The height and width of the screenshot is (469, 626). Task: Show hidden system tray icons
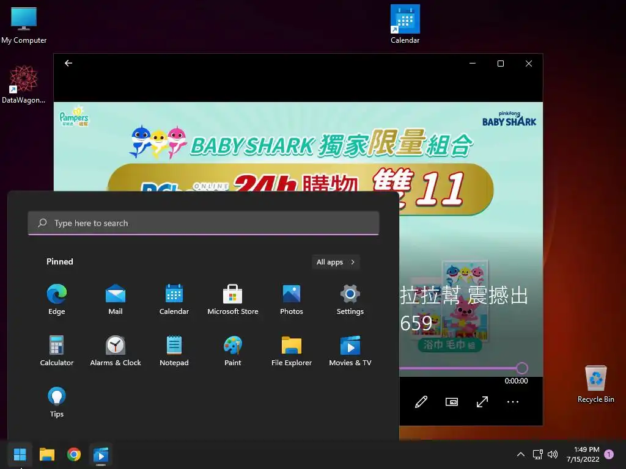pyautogui.click(x=521, y=454)
